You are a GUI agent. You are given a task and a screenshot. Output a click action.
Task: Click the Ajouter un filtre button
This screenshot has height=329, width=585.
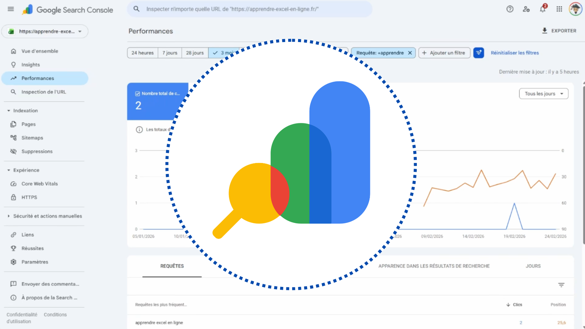tap(444, 53)
